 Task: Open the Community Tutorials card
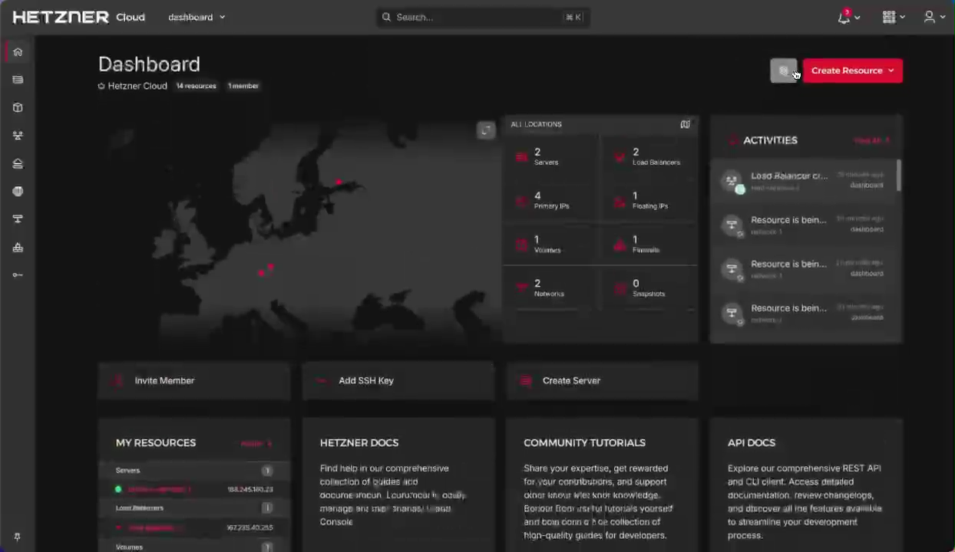(603, 485)
